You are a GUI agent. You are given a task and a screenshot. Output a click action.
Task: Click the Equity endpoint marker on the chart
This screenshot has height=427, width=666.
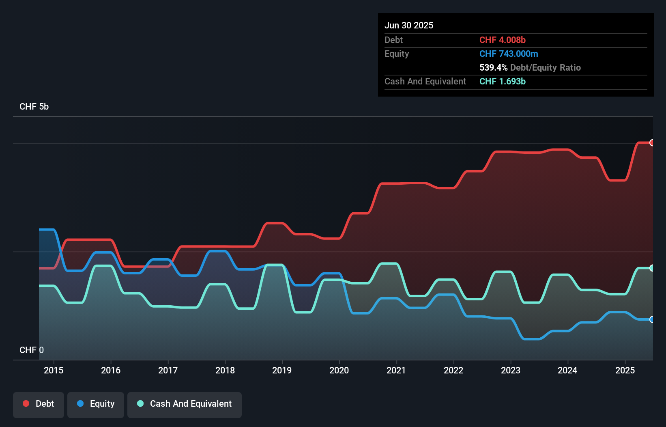click(x=652, y=319)
